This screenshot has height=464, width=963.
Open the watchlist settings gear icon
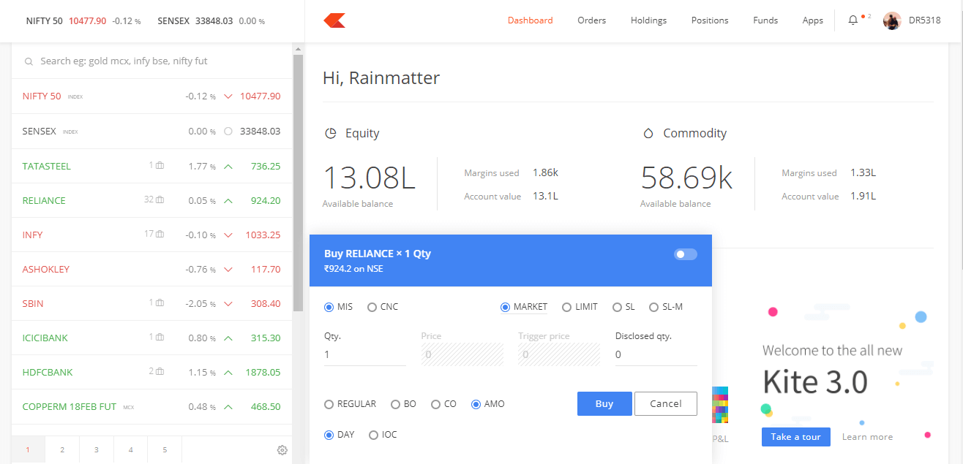pos(282,450)
